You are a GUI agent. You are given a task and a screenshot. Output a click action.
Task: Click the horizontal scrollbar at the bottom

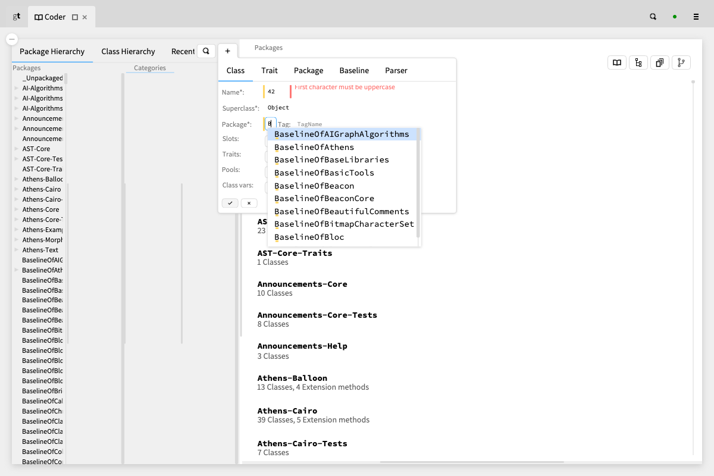(472, 462)
